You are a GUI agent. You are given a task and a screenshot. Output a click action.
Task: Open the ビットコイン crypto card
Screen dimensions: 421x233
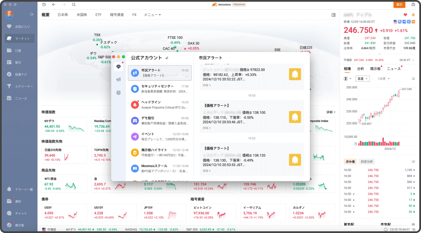(x=213, y=213)
